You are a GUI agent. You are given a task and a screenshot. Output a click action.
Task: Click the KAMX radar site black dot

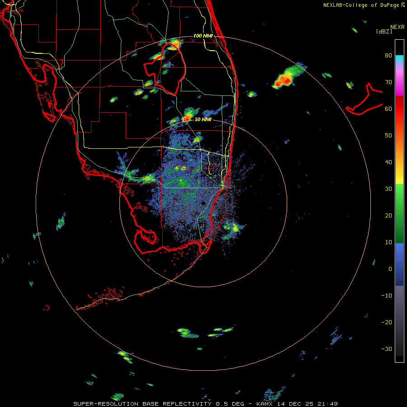tap(203, 203)
